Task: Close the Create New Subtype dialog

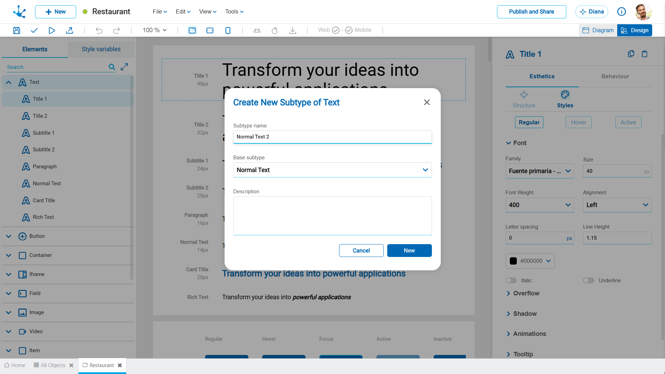Action: coord(427,103)
